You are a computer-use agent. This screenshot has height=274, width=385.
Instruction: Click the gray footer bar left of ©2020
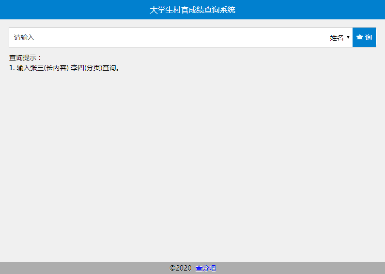[82, 268]
